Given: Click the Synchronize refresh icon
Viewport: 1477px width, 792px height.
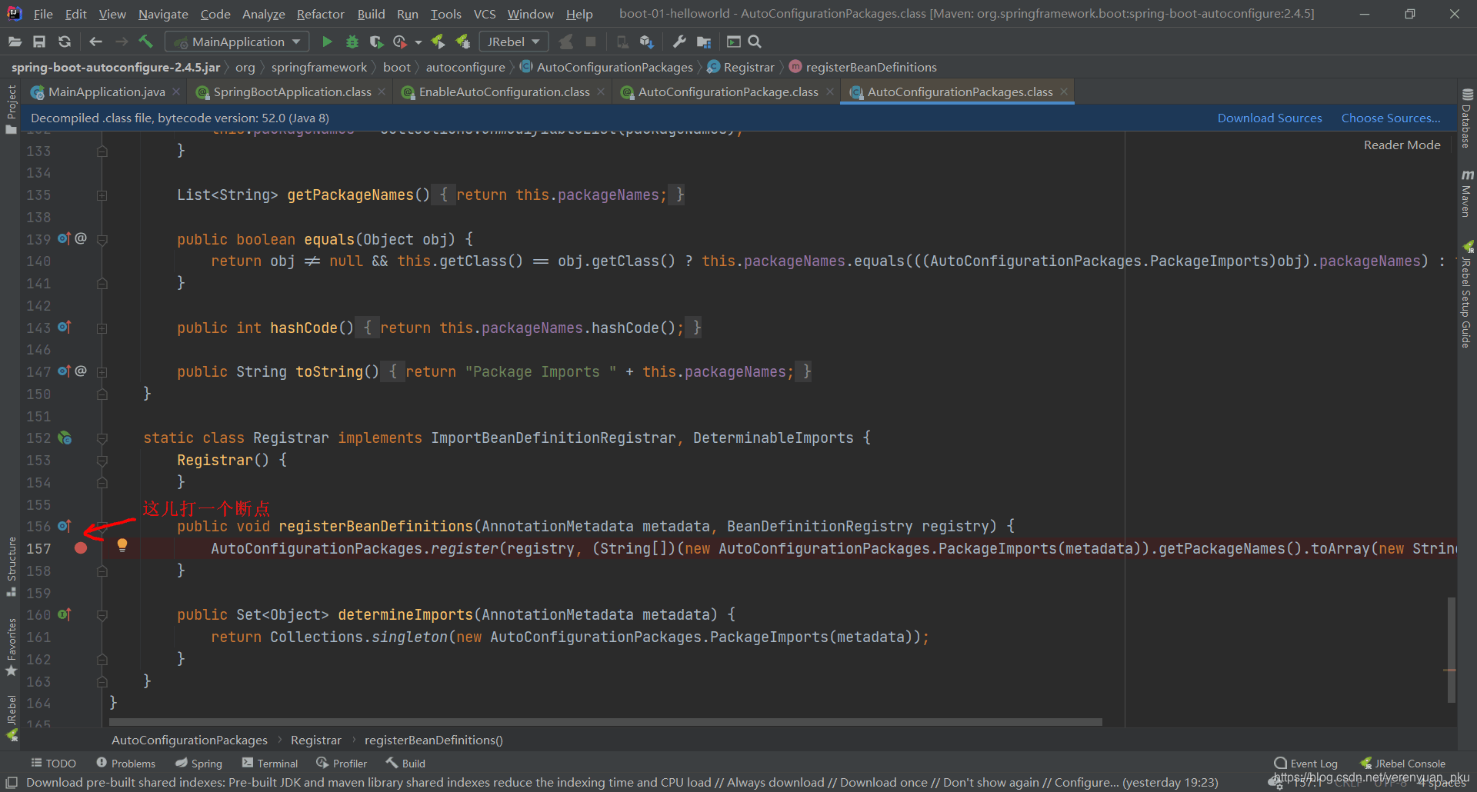Looking at the screenshot, I should 65,42.
